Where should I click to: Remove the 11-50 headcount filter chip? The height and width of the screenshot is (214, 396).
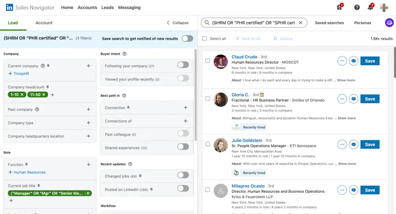tap(44, 95)
